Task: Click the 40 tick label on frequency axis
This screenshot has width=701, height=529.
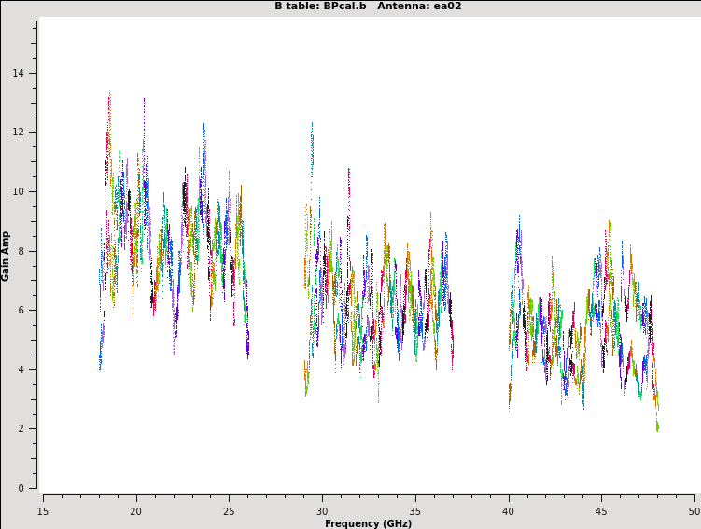Action: (x=508, y=511)
